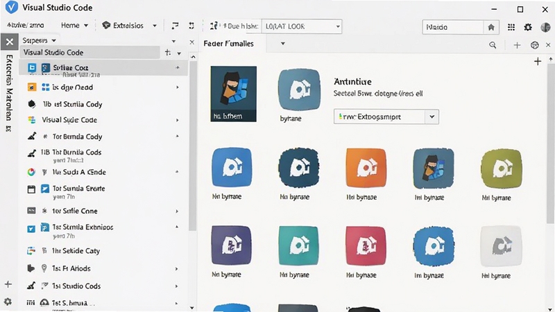The width and height of the screenshot is (555, 312).
Task: Open the olive green extension tile
Action: 501,168
